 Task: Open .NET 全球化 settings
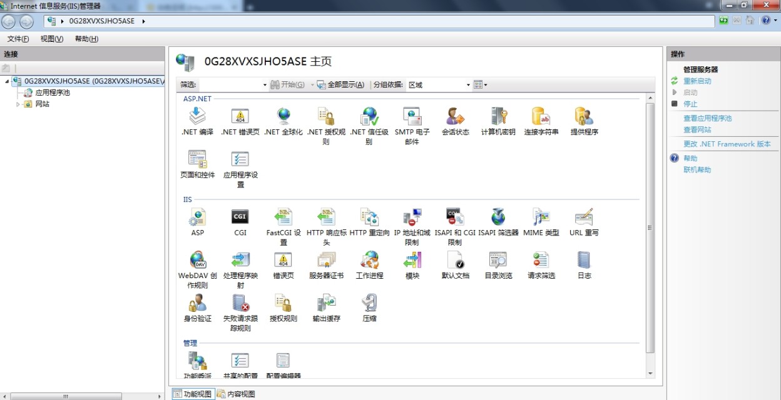click(x=283, y=121)
